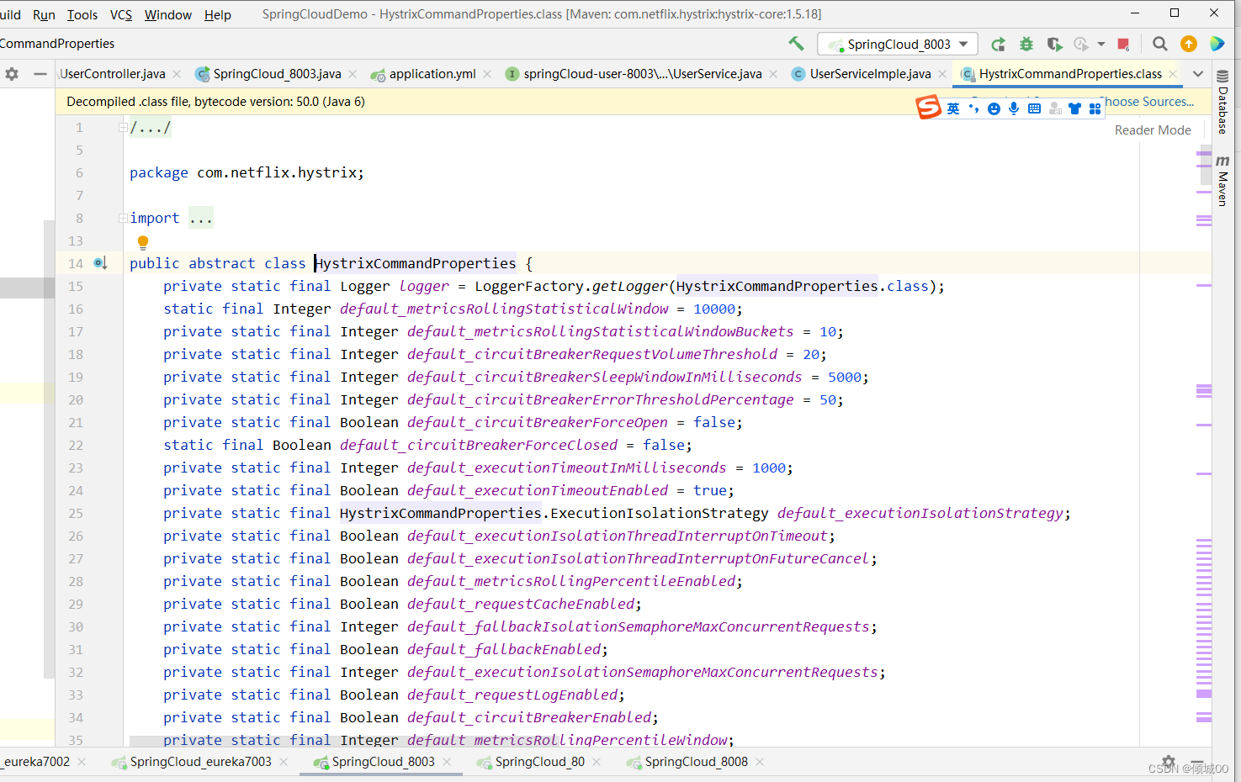Open the colorful plugin icon in toolbar
The image size is (1241, 782).
(x=1217, y=44)
